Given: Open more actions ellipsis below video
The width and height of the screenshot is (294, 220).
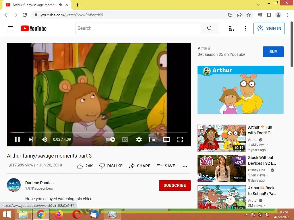Looking at the screenshot, I should [x=185, y=166].
